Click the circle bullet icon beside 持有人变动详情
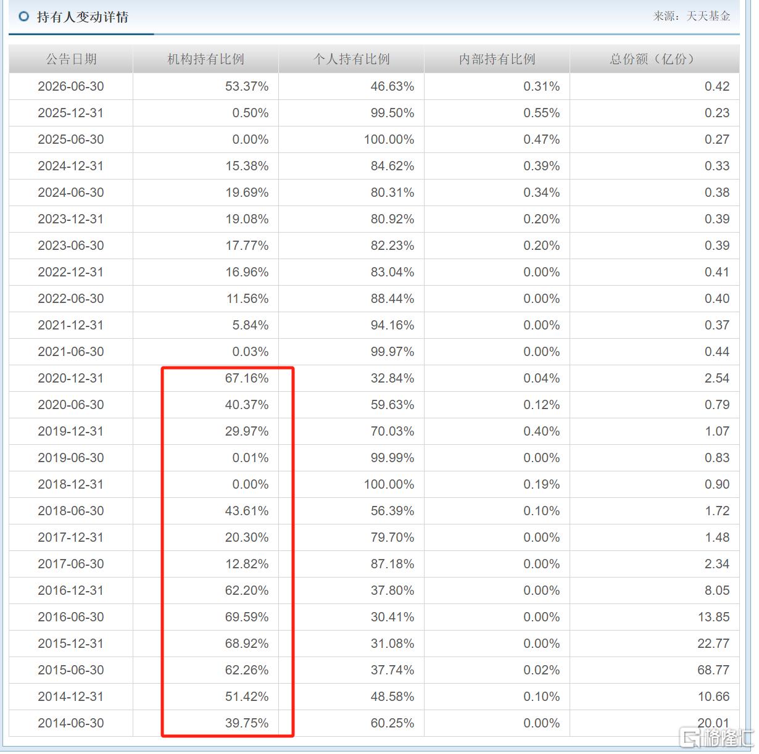Image resolution: width=759 pixels, height=754 pixels. 23,17
